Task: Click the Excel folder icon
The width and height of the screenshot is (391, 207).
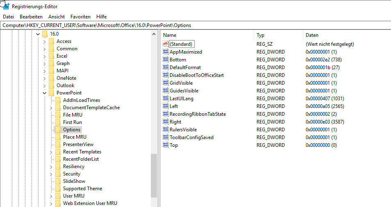Action: (x=51, y=56)
